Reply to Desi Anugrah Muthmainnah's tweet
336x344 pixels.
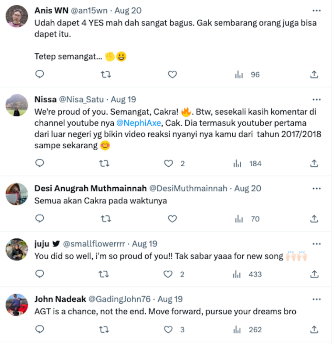tap(40, 218)
